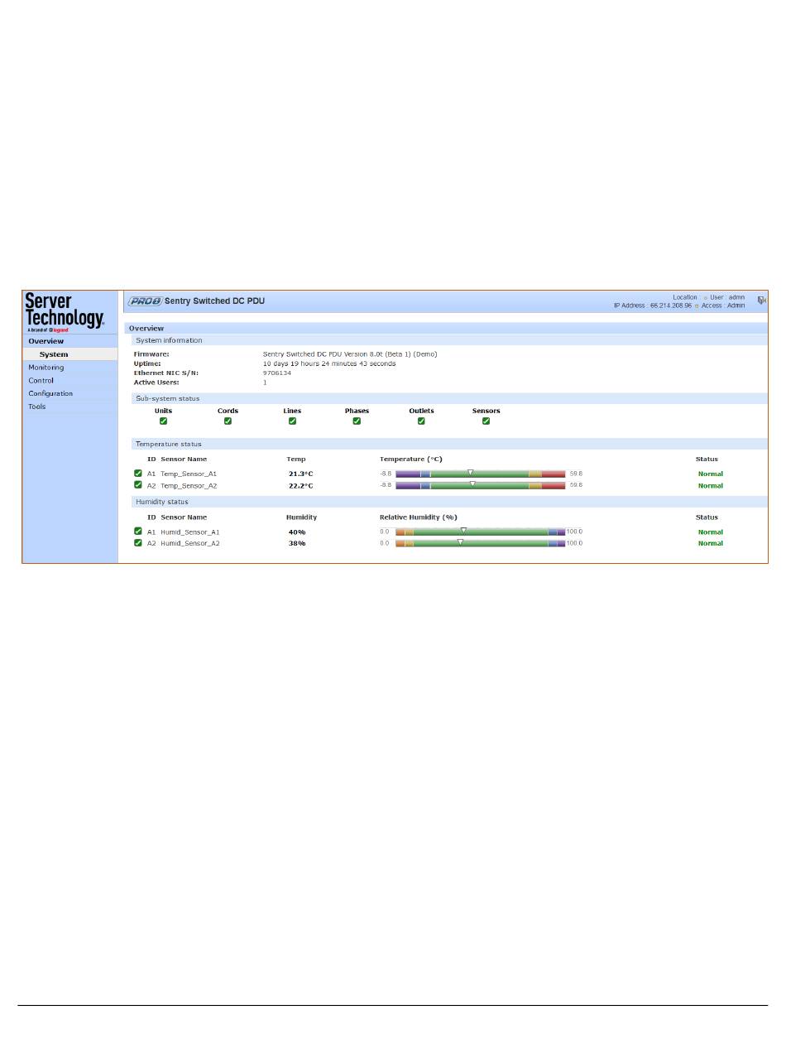
Task: Click the Temp_Sensor_A1 temperature gauge bar
Action: click(480, 474)
